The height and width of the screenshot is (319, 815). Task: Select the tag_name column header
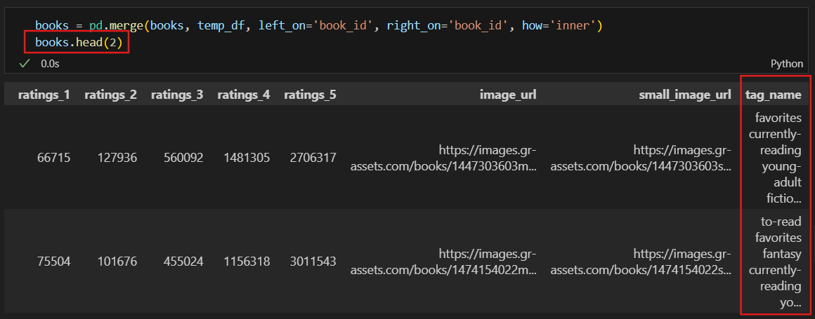pos(774,95)
